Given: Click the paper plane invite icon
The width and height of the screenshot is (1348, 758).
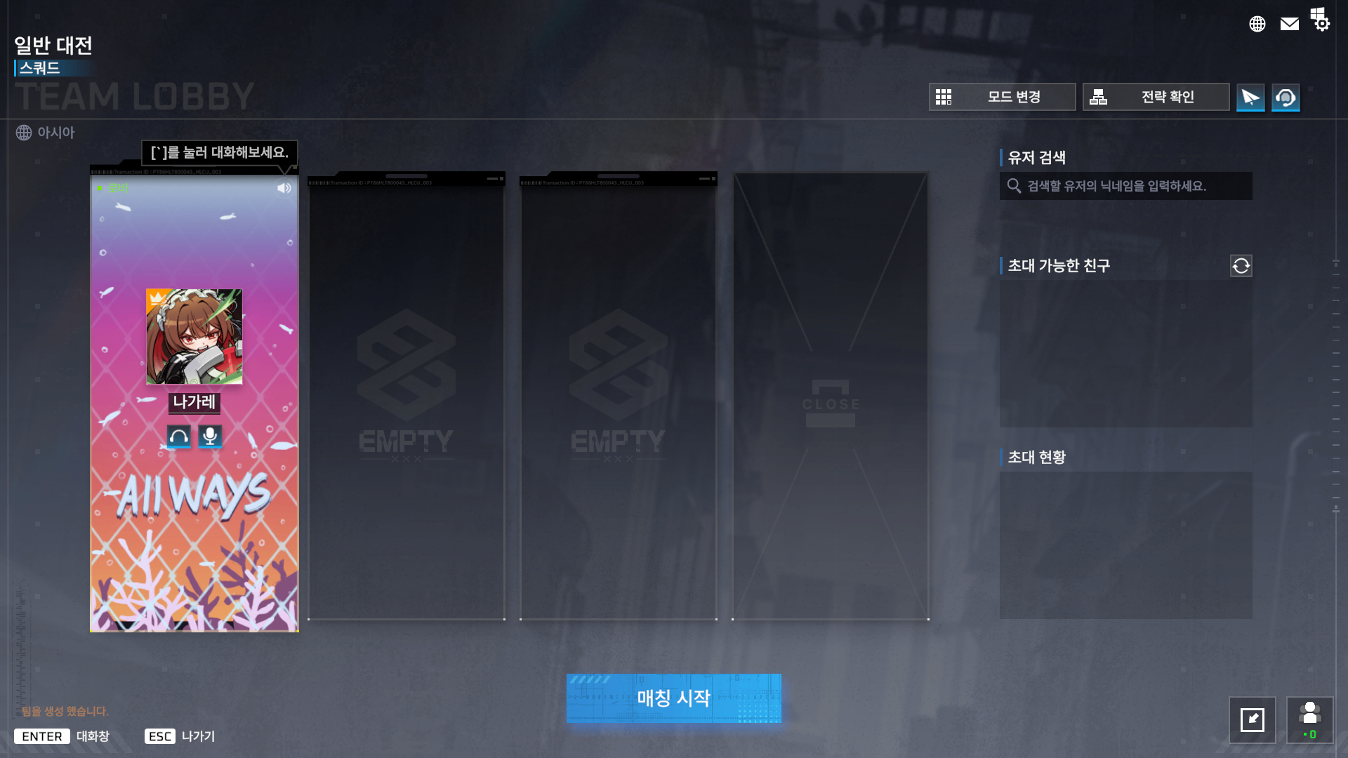Looking at the screenshot, I should coord(1250,97).
